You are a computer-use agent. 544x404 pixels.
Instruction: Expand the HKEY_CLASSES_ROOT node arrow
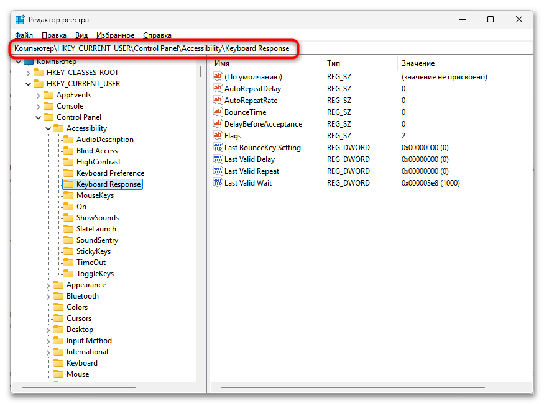point(29,73)
